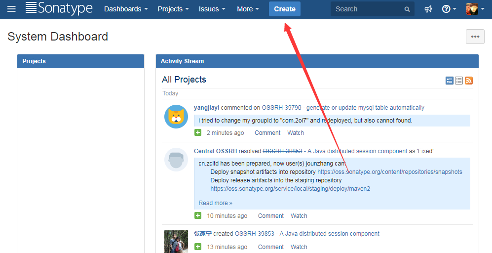Open the feedback megaphone icon
Screen dimensions: 492x253
428,9
